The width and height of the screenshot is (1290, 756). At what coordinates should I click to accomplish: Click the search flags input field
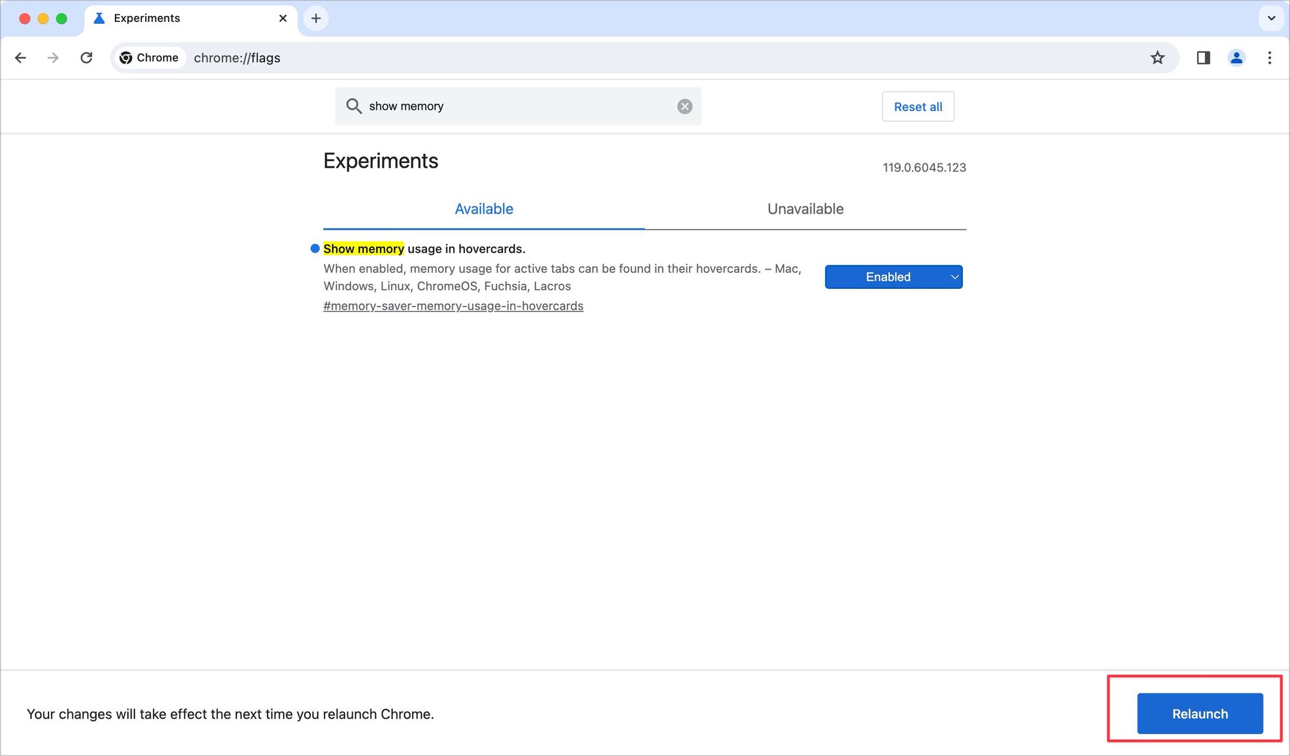(x=516, y=106)
